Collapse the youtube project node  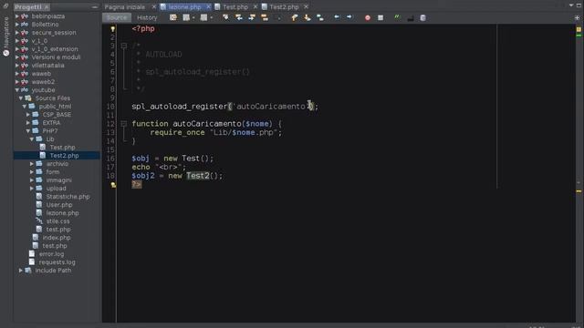[17, 90]
